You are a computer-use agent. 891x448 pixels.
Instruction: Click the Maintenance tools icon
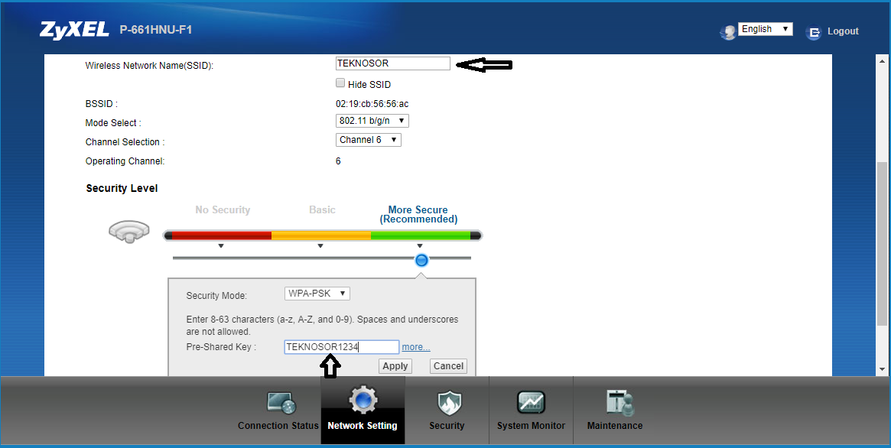click(x=619, y=403)
